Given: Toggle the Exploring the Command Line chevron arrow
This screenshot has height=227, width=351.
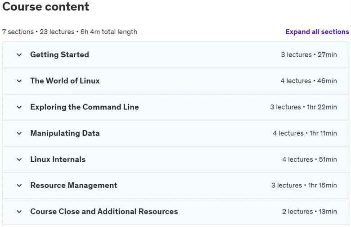Looking at the screenshot, I should click(x=19, y=107).
